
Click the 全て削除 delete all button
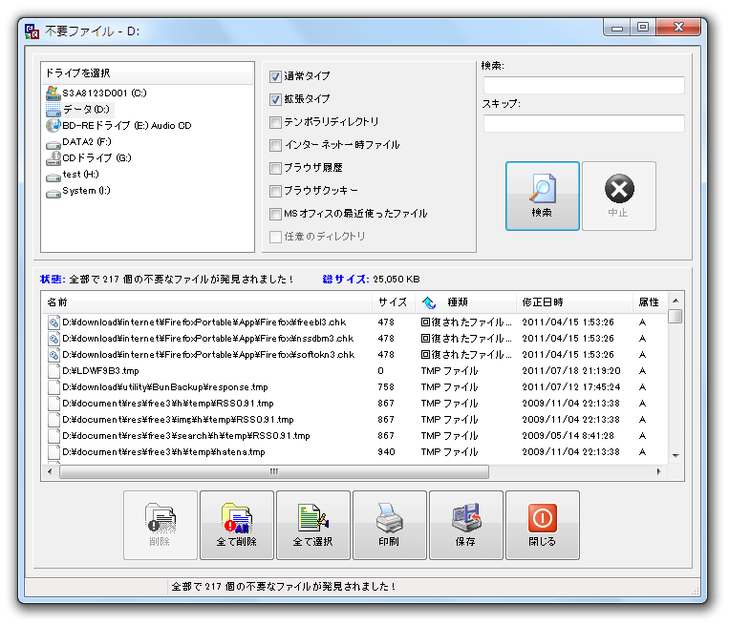point(237,525)
